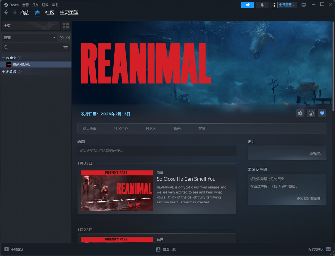Click the play-ready filter icon
Image resolution: width=335 pixels, height=256 pixels.
tap(68, 38)
